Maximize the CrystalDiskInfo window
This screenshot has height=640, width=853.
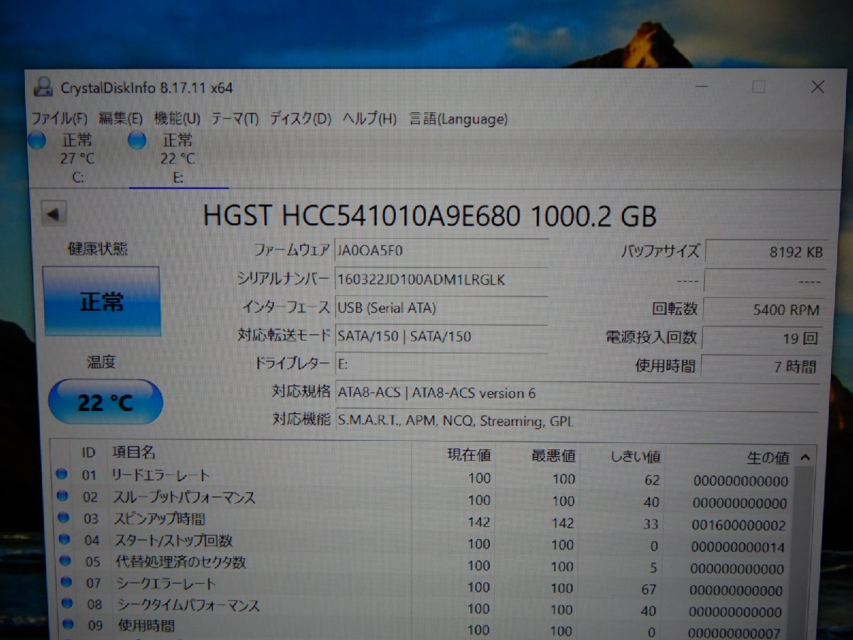click(x=758, y=87)
